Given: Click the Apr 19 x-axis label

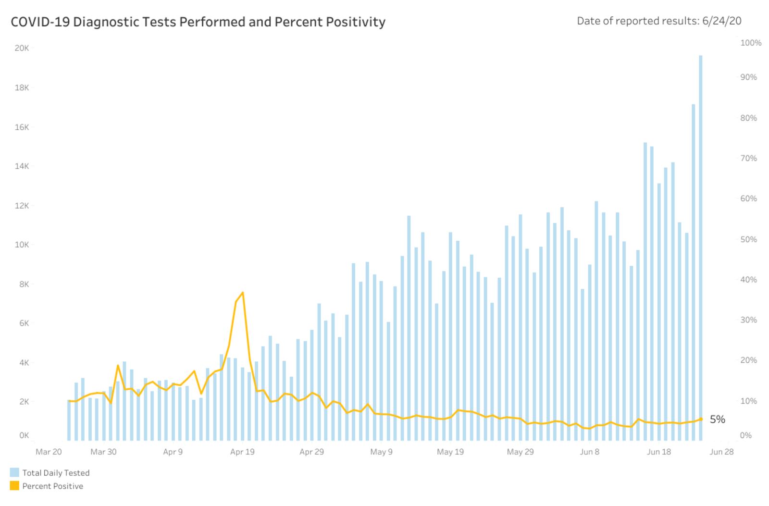Looking at the screenshot, I should click(x=242, y=452).
